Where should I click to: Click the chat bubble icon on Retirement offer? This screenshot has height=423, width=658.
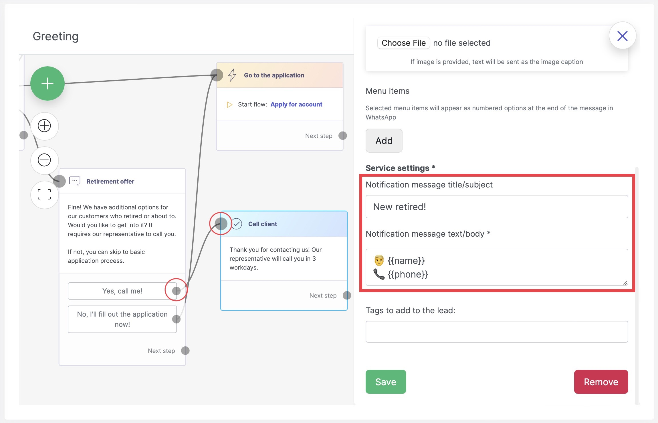[x=75, y=181]
